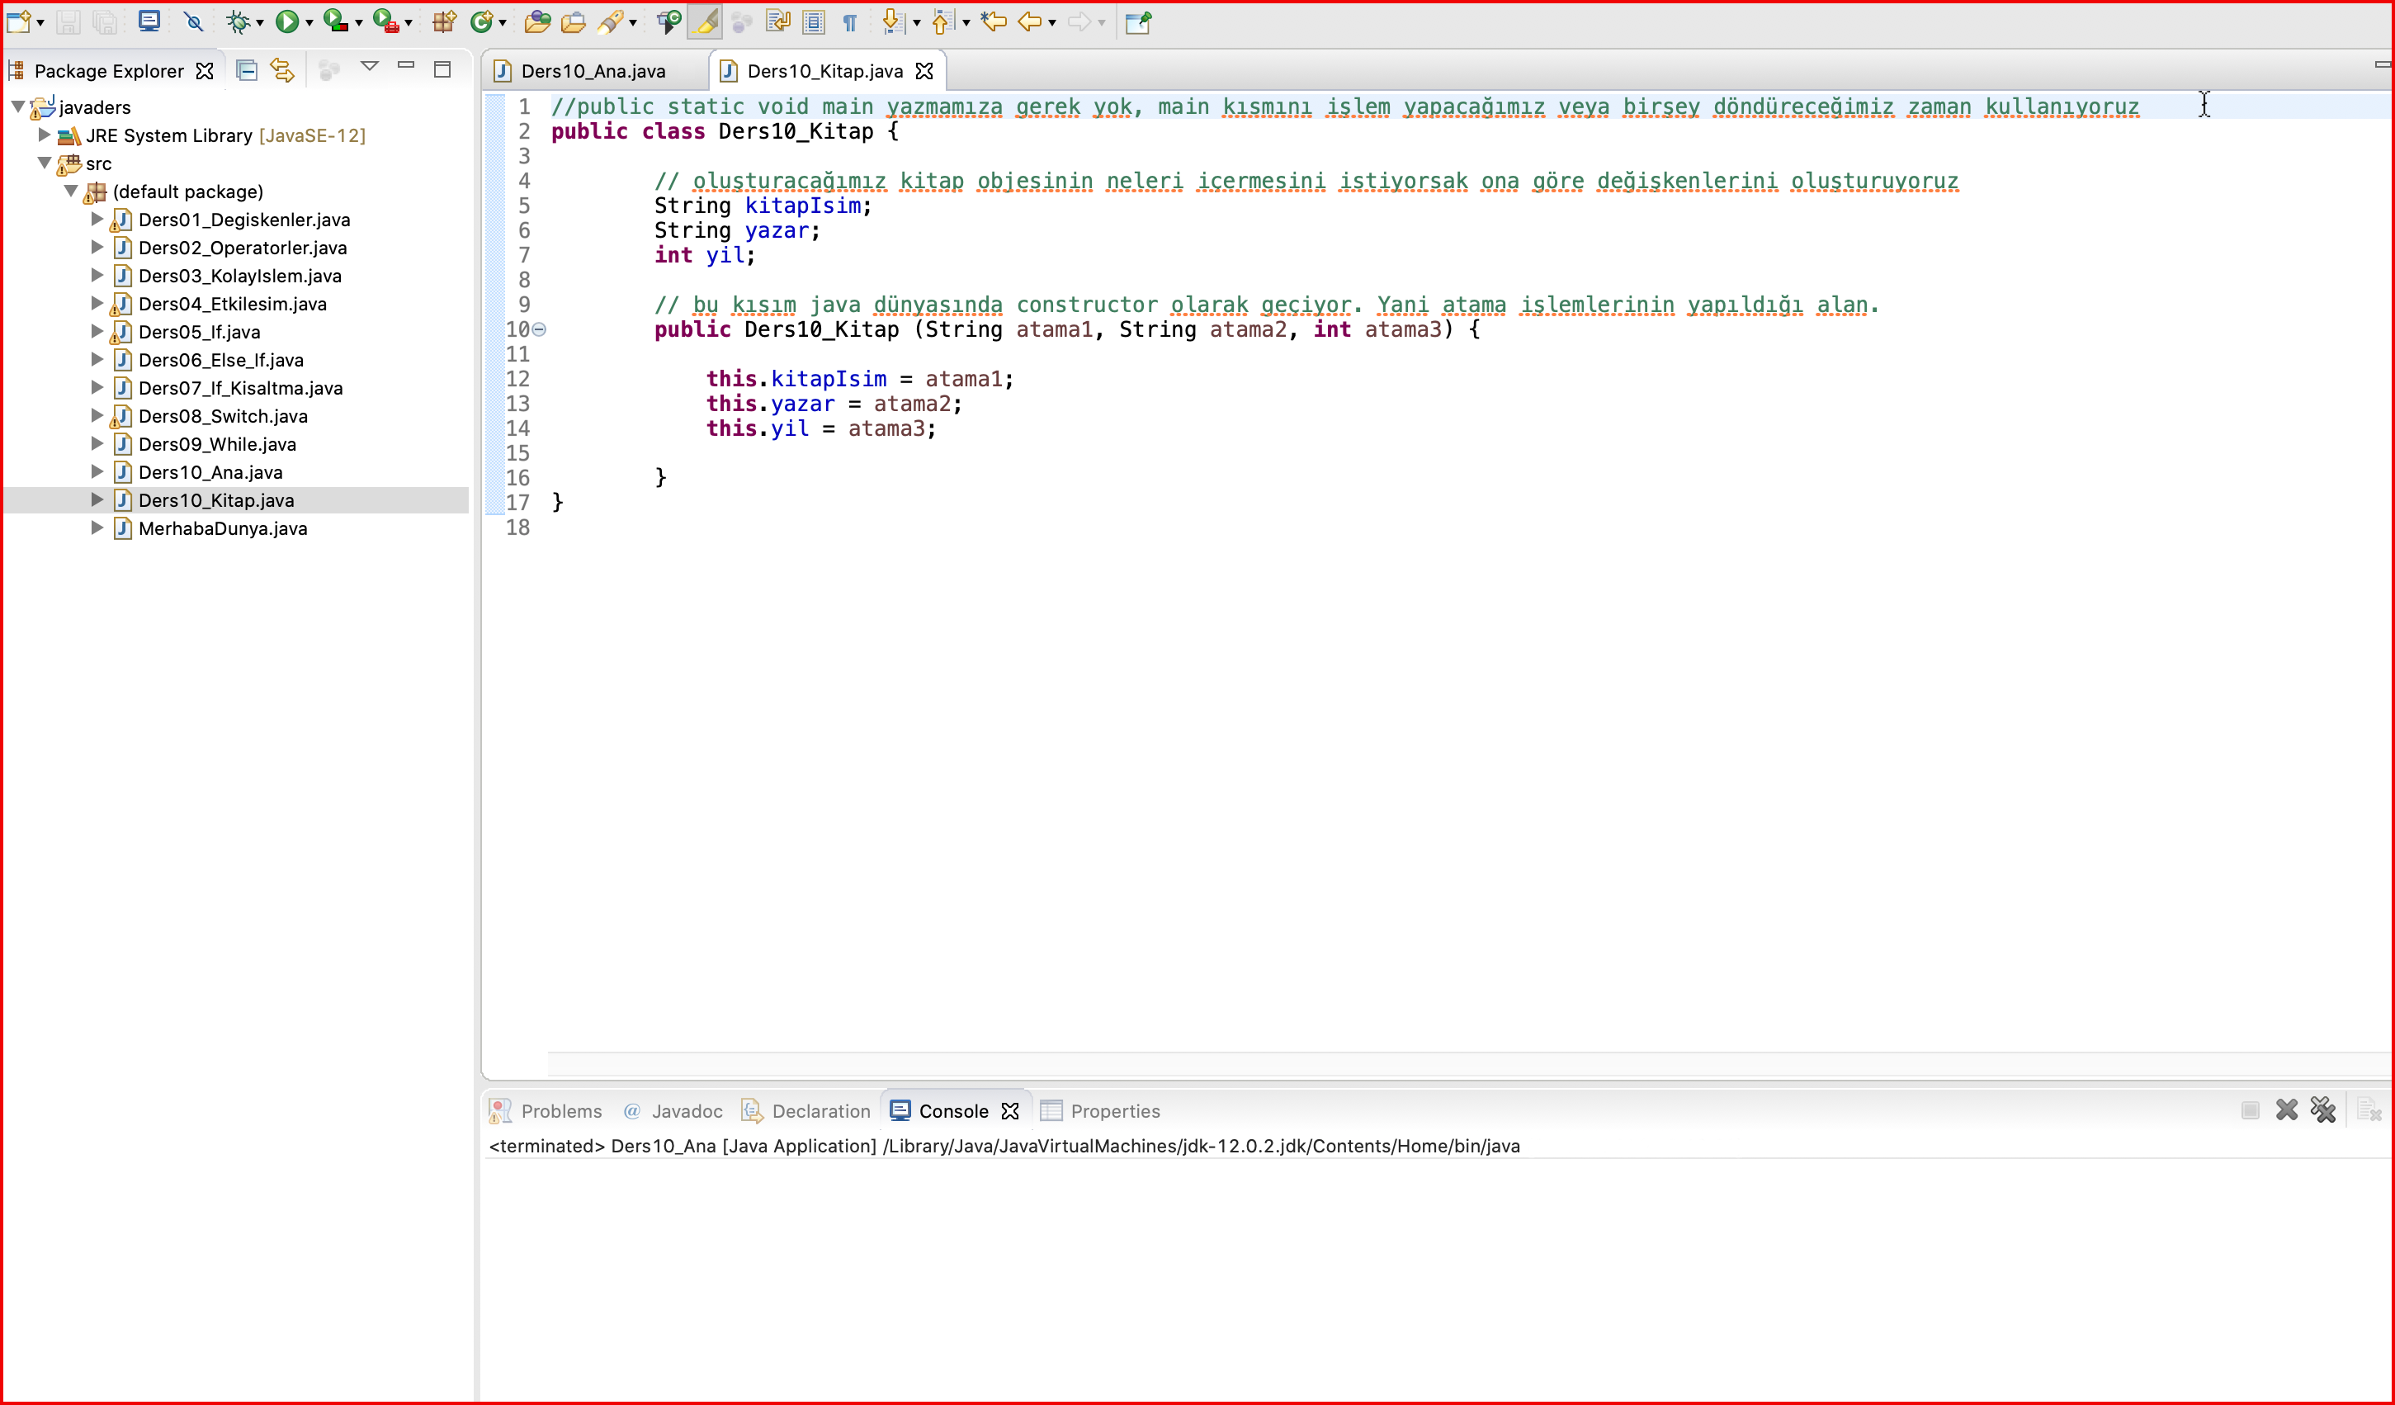The image size is (2395, 1405).
Task: Click the green Run button
Action: click(x=286, y=21)
